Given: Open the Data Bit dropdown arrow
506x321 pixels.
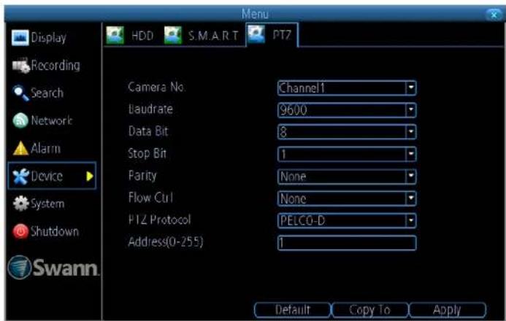Looking at the screenshot, I should [411, 132].
